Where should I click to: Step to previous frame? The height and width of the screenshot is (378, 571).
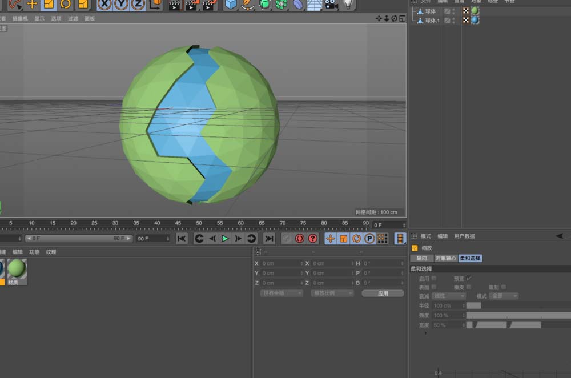[212, 239]
